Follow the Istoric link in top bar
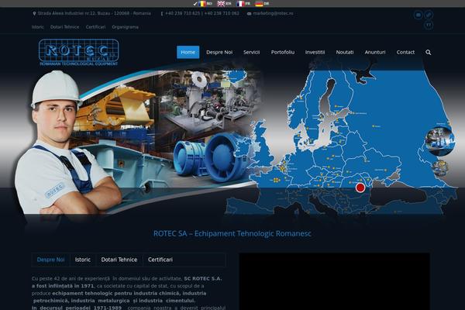 38,27
